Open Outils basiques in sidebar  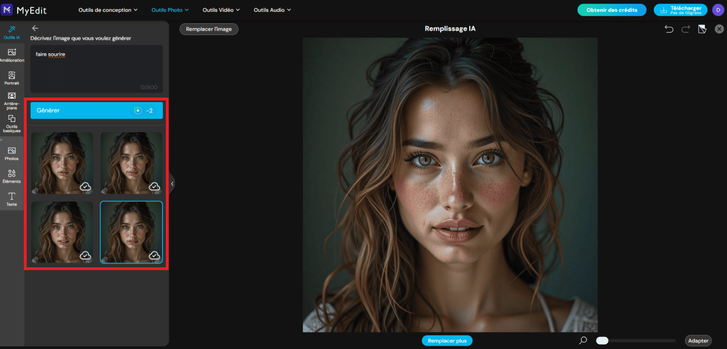point(11,124)
